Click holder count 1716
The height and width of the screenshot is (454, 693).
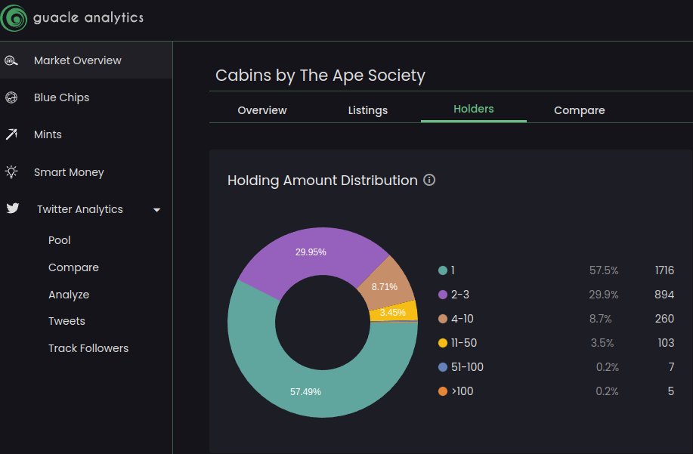(664, 270)
